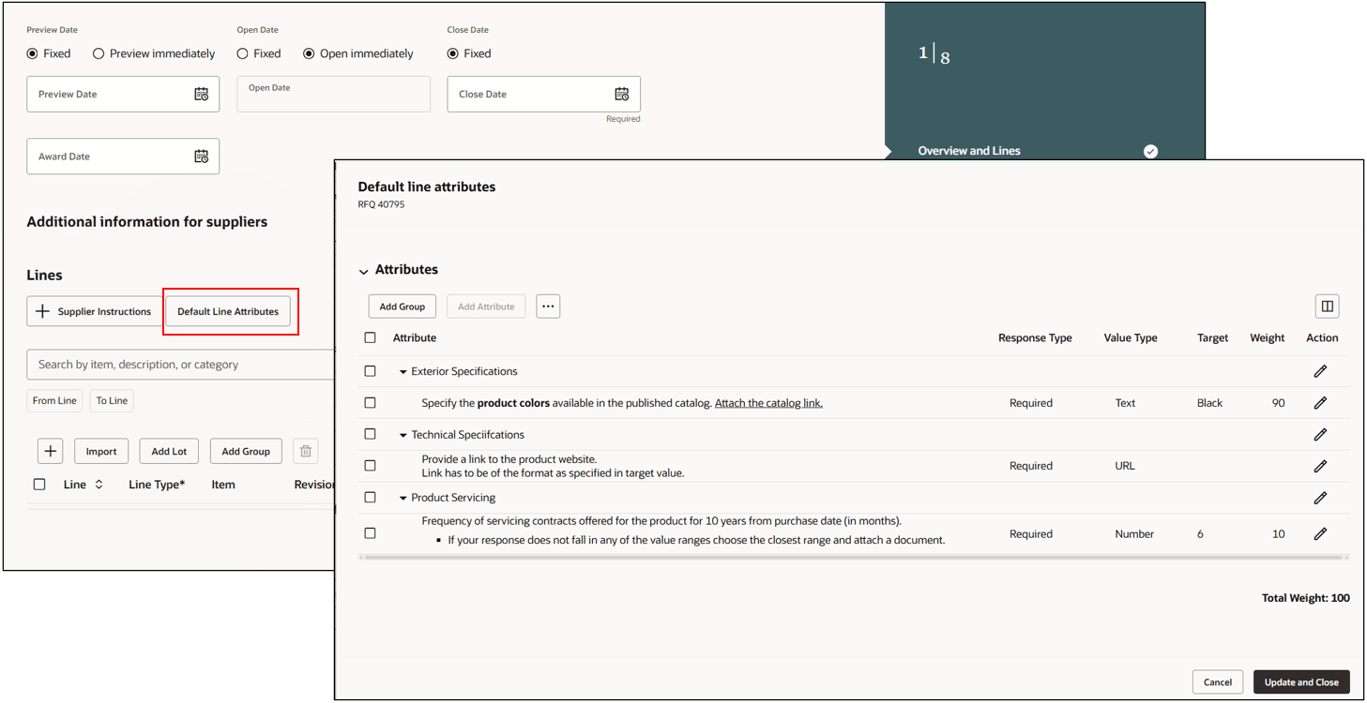Collapse the Attributes section
Image resolution: width=1367 pixels, height=703 pixels.
tap(364, 270)
